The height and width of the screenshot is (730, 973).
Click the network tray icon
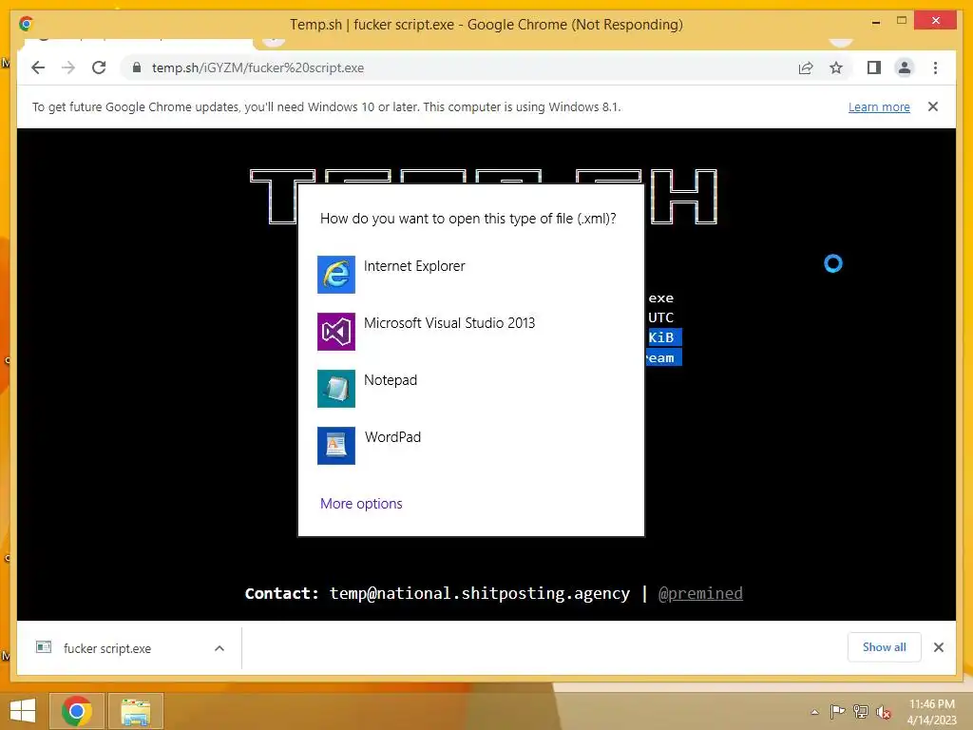pyautogui.click(x=861, y=712)
